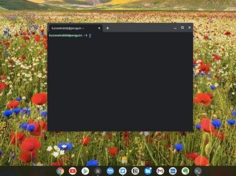
Task: Close the Terminal window
Action: [190, 27]
